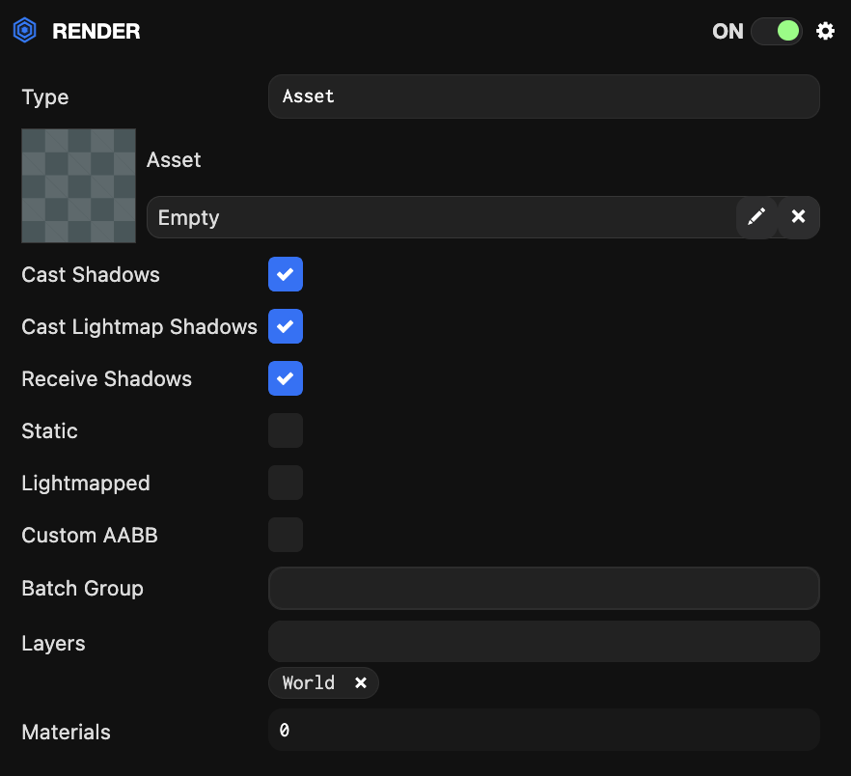Select the RENDER panel header
Viewport: 851px width, 776px height.
click(x=96, y=30)
